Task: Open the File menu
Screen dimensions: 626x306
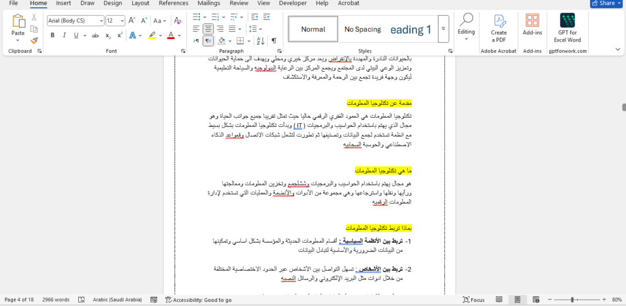Action: click(x=13, y=3)
